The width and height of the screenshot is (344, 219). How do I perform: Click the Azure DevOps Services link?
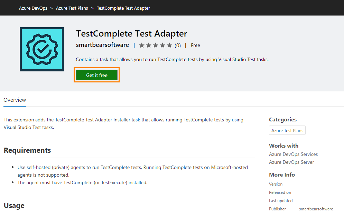(x=293, y=154)
